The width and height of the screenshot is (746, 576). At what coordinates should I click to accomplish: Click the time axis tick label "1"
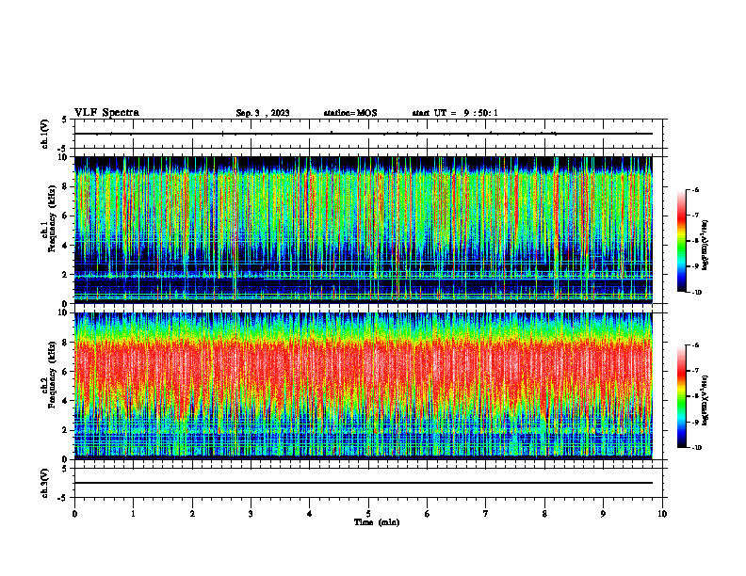click(x=134, y=514)
